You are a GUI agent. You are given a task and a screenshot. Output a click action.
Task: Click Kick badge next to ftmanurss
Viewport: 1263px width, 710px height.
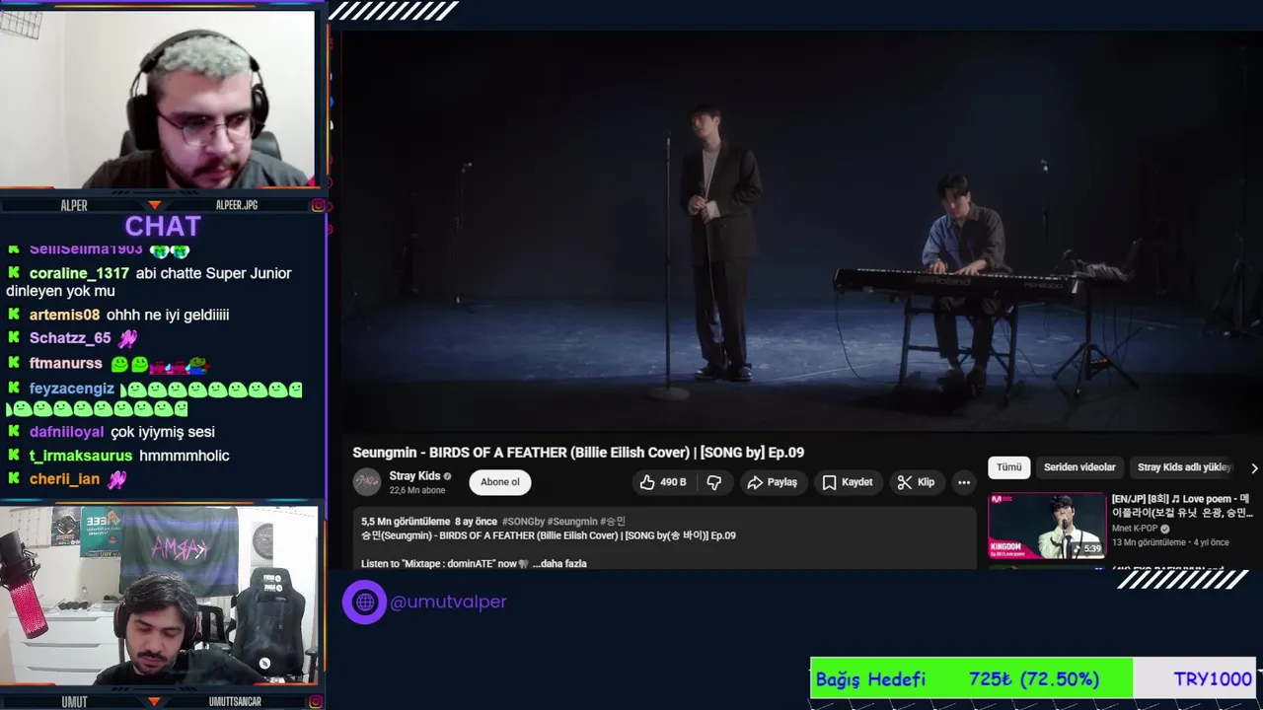pyautogui.click(x=14, y=363)
